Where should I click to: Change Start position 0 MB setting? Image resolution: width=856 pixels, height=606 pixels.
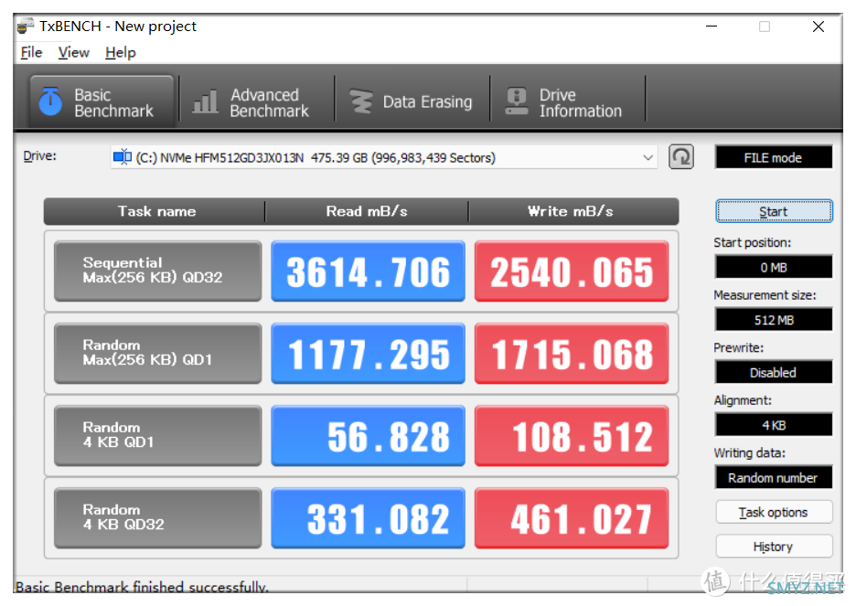point(774,267)
